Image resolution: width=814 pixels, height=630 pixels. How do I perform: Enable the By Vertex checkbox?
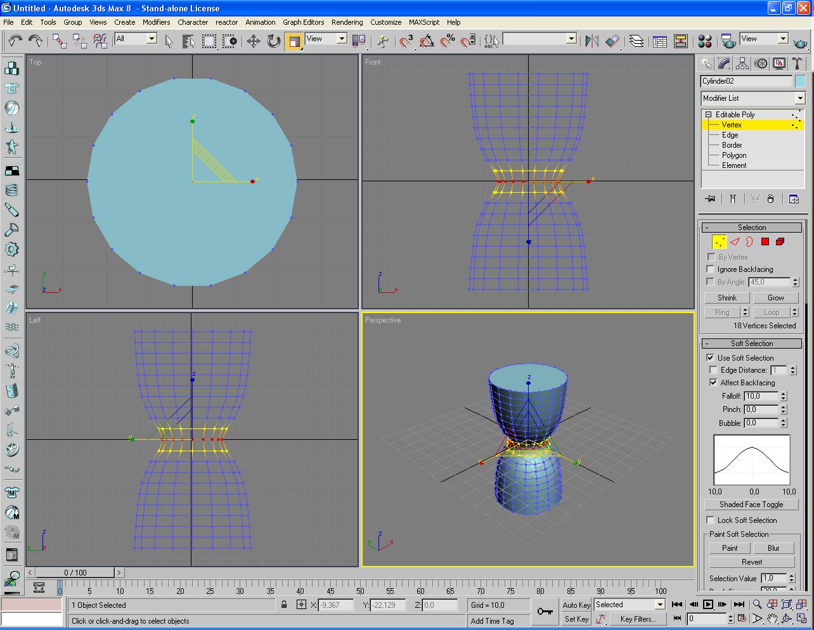click(x=711, y=257)
